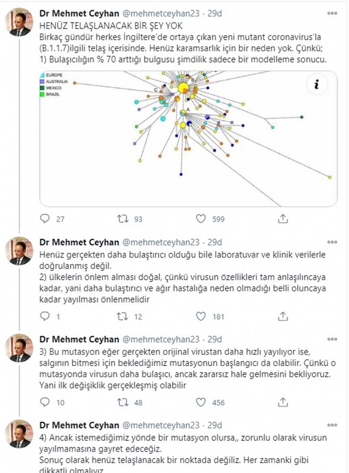
Task: Open the share icon on the first tweet
Action: click(x=283, y=218)
